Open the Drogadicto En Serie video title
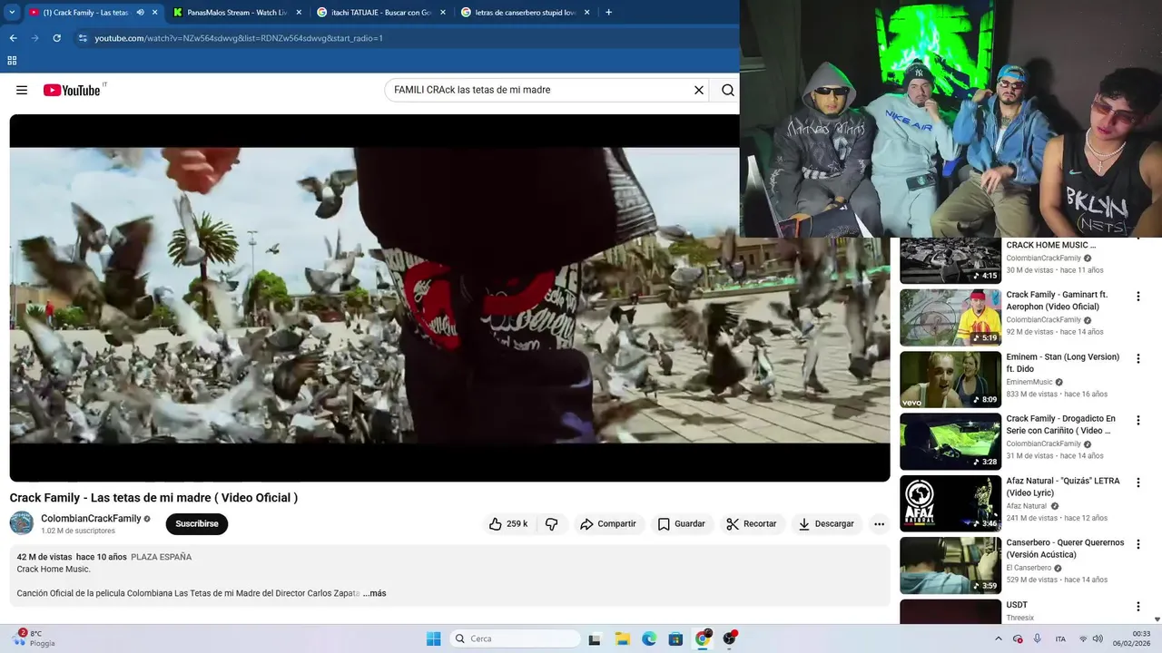Viewport: 1162px width, 653px height. click(x=1060, y=424)
